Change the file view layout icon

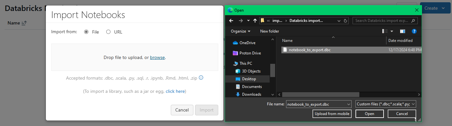pyautogui.click(x=385, y=31)
